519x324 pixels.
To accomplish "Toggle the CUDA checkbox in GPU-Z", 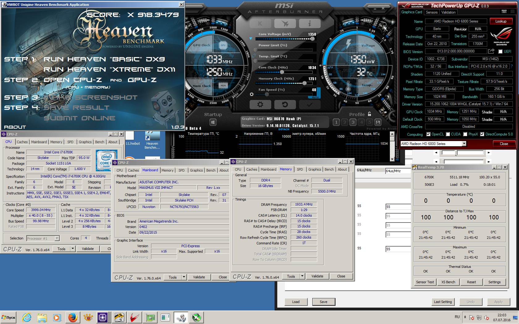I will [x=448, y=134].
